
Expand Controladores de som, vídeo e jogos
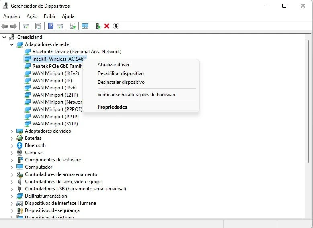point(12,182)
